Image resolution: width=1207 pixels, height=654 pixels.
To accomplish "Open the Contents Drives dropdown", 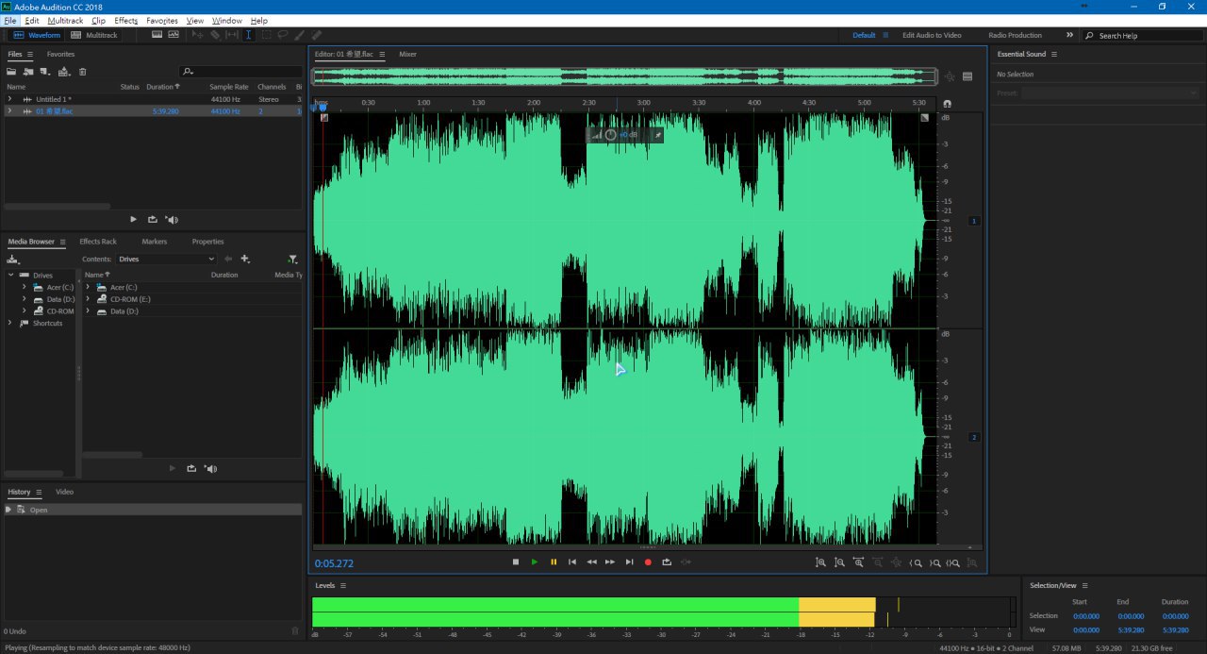I will click(x=167, y=259).
